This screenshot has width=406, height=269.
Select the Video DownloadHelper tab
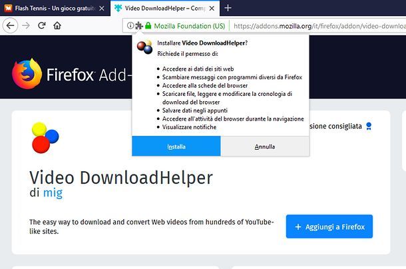tap(165, 8)
